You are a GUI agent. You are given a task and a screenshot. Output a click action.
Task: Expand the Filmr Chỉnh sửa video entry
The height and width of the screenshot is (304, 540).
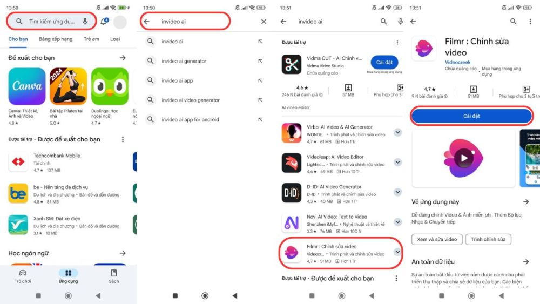click(397, 252)
